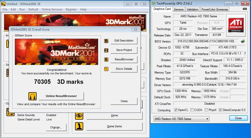Viewport: 251px width, 138px height.
Task: Click the Edit Description button
Action: coord(124,41)
